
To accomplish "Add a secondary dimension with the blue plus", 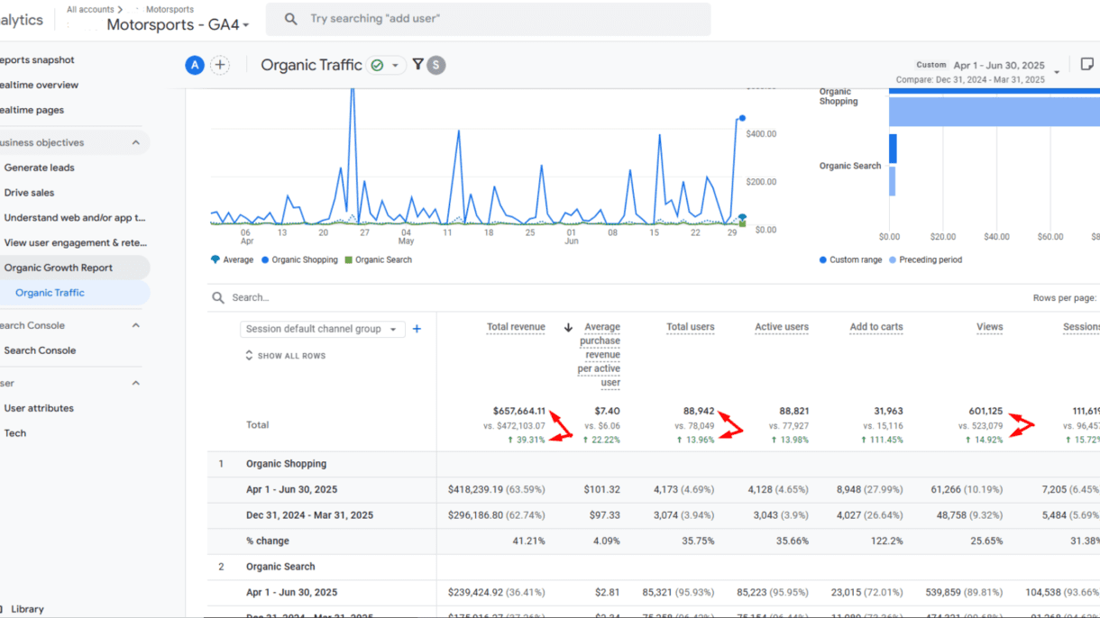I will click(417, 329).
